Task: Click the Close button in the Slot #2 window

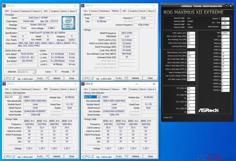Action: pos(72,156)
